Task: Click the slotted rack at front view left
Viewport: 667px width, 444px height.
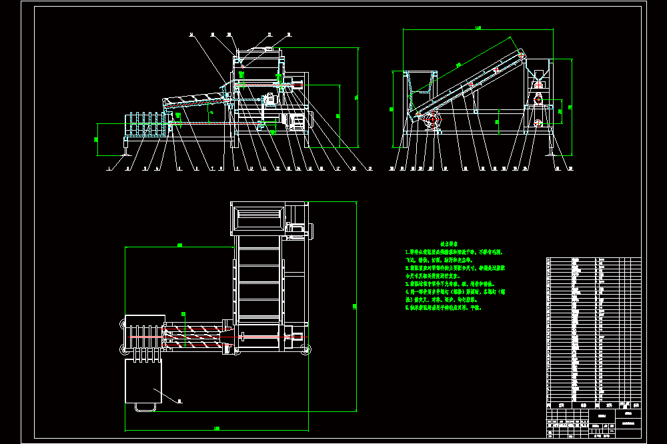Action: (145, 125)
